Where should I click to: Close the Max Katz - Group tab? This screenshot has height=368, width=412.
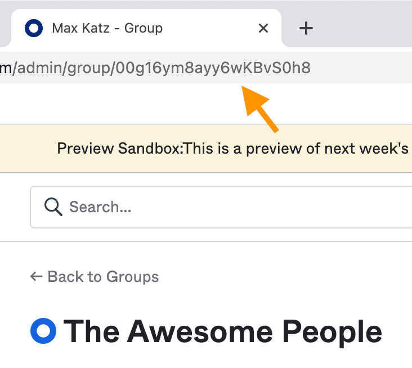click(x=263, y=28)
